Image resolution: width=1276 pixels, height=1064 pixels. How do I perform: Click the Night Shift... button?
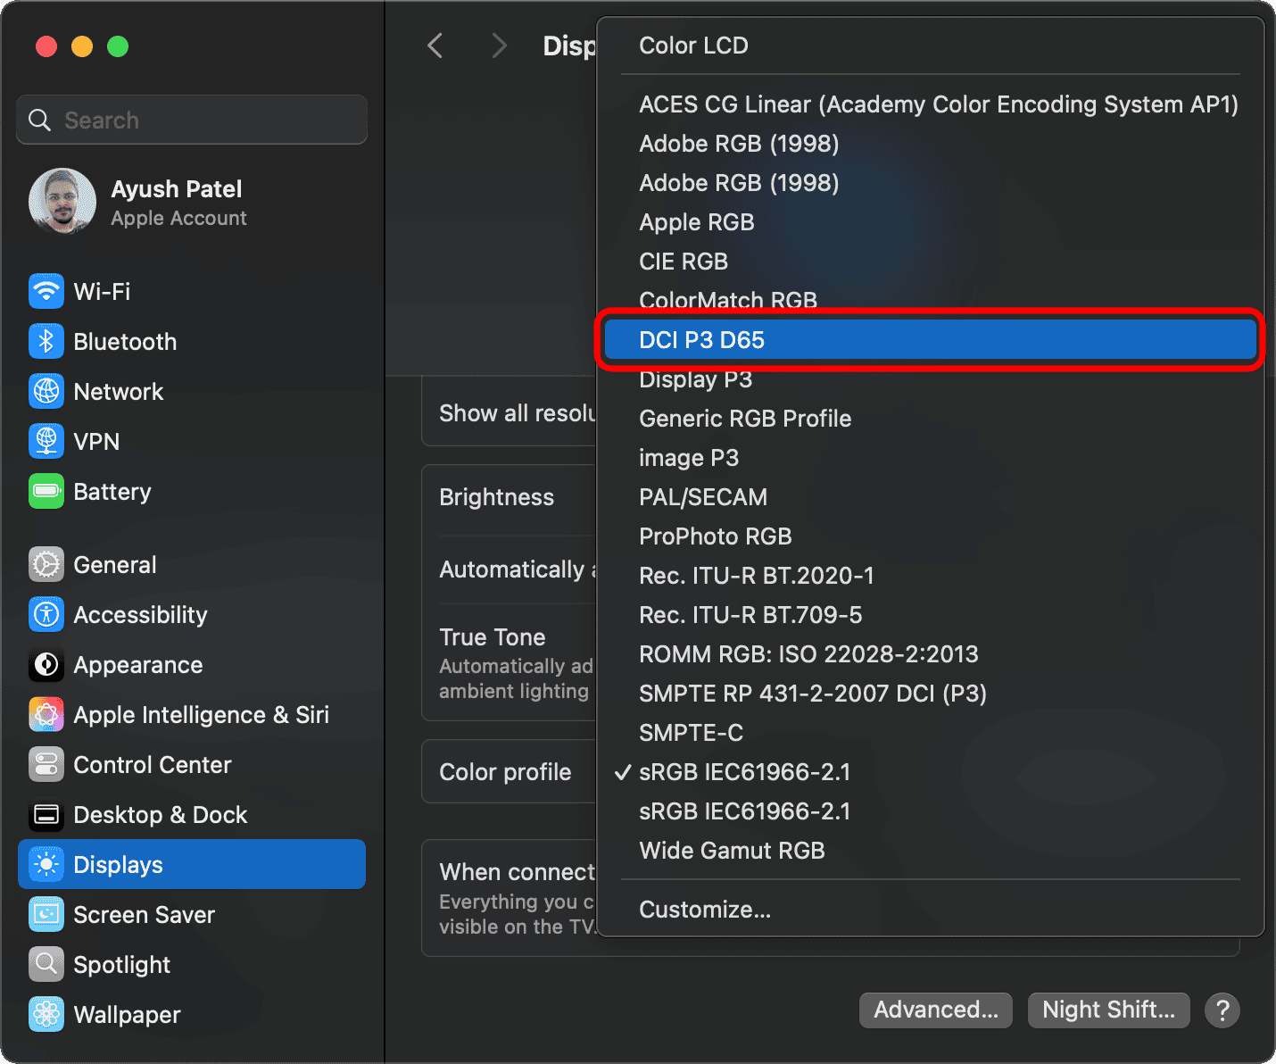click(1108, 1010)
